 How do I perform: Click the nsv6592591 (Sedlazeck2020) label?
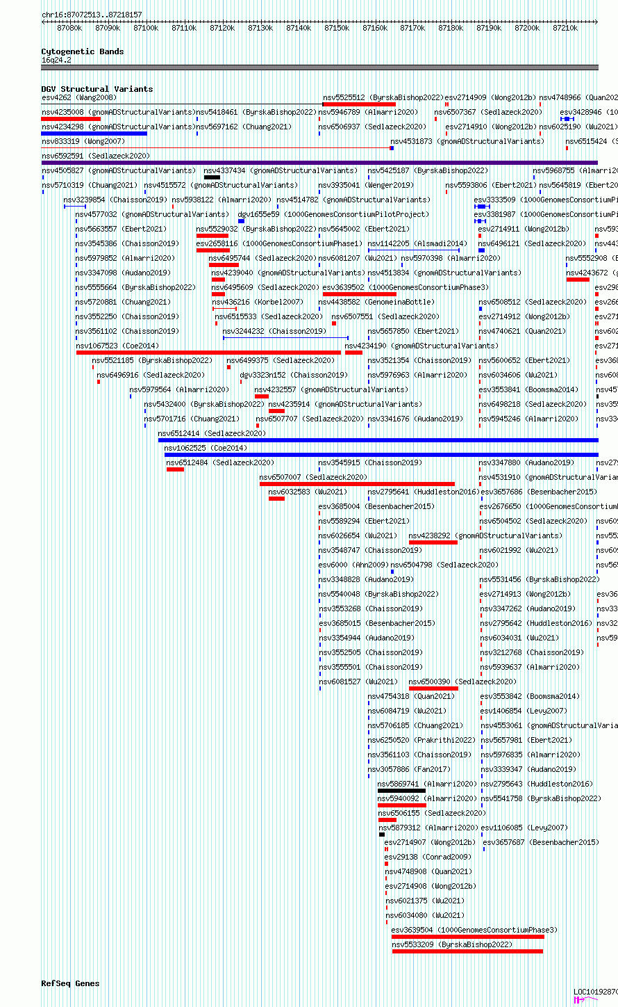click(96, 156)
